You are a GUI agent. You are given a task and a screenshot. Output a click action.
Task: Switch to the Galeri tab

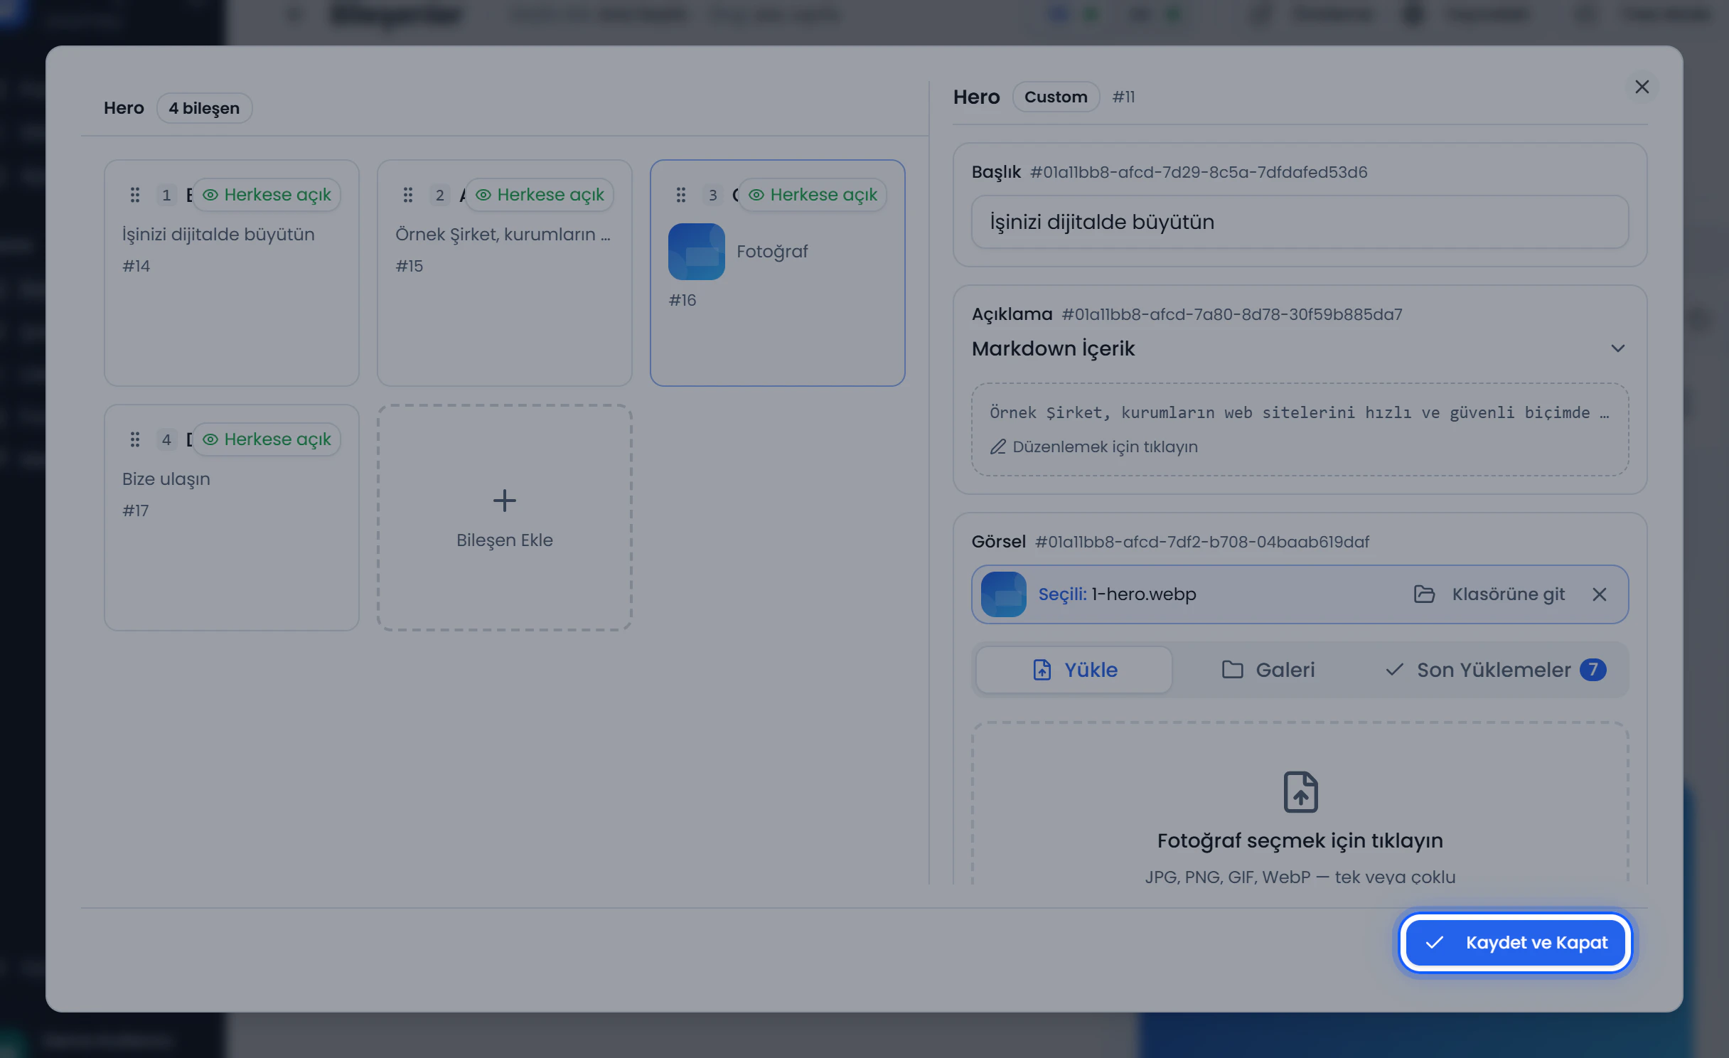(1268, 670)
